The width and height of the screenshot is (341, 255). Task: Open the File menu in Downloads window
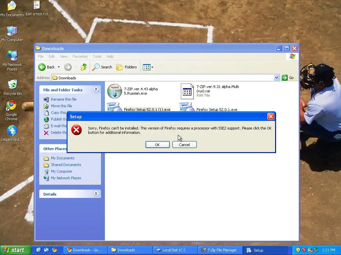point(41,56)
